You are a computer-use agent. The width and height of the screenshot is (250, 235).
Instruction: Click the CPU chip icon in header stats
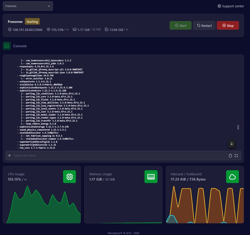pos(48,29)
